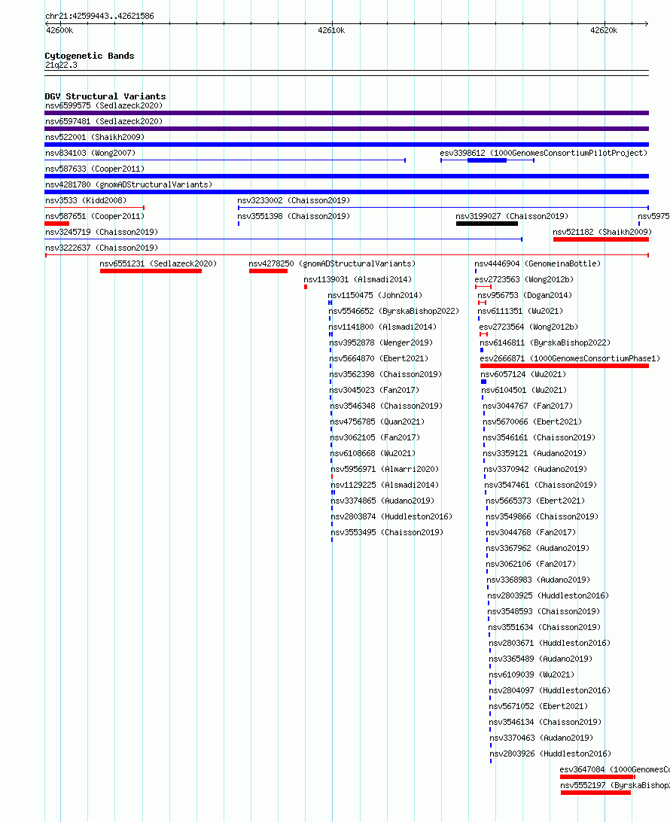Viewport: 670px width, 822px height.
Task: Select the red nsv587651 (Cooper2011) bar
Action: (x=57, y=224)
